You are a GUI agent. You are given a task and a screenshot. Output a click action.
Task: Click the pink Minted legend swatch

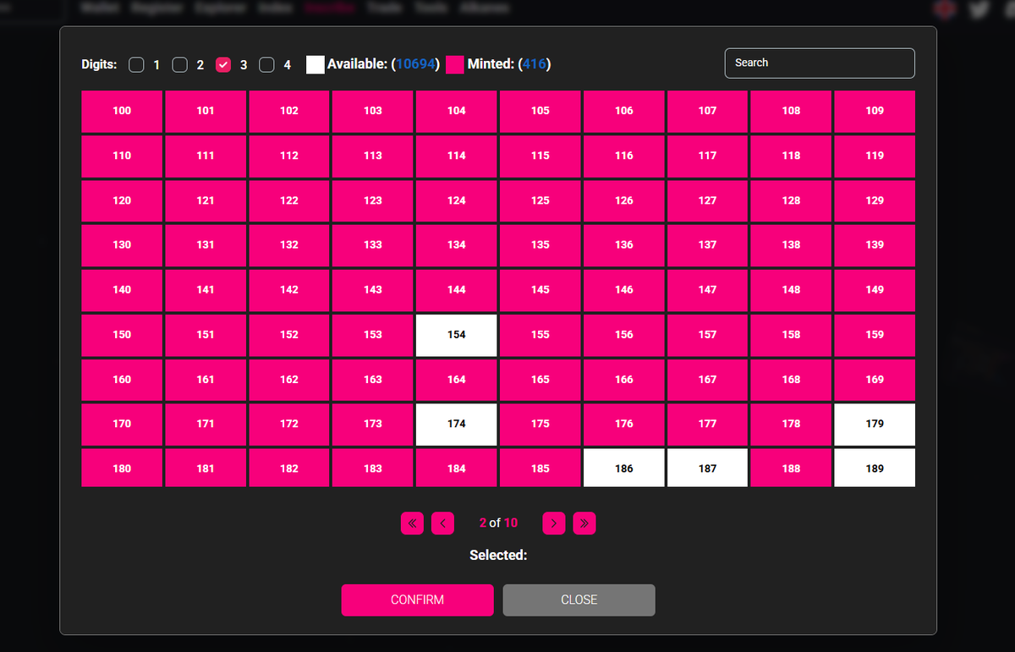click(x=455, y=64)
